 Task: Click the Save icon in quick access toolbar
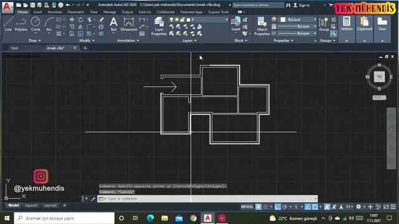tap(32, 5)
